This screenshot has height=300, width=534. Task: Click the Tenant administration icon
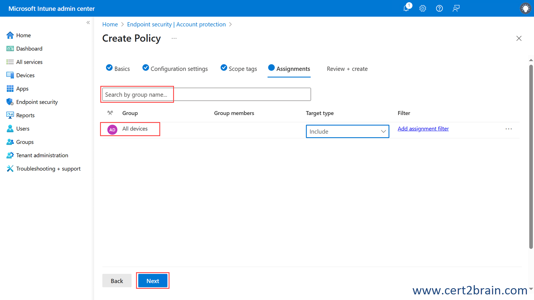click(10, 155)
